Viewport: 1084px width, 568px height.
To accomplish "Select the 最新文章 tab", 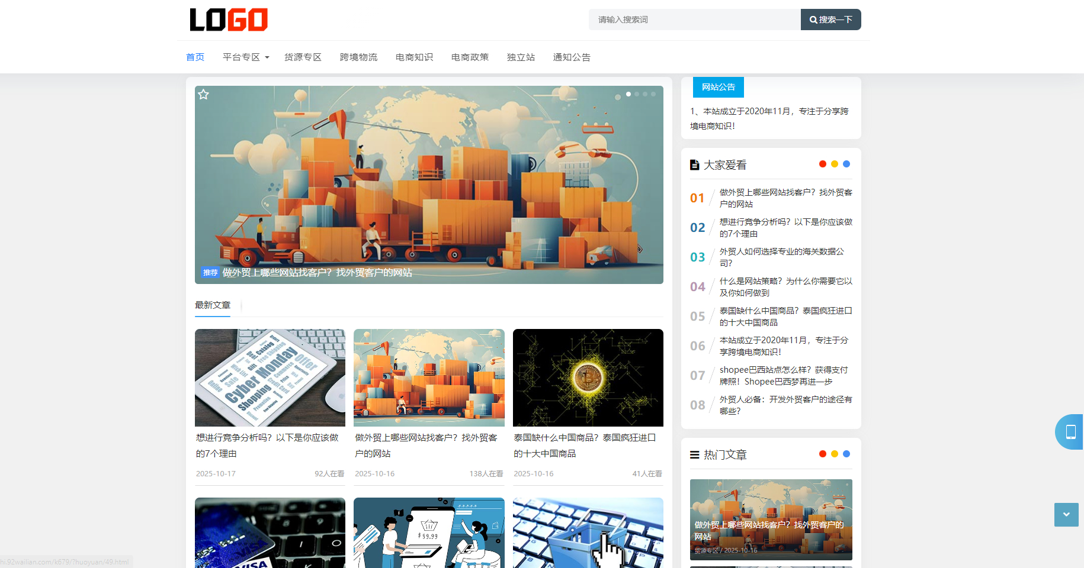I will point(212,305).
